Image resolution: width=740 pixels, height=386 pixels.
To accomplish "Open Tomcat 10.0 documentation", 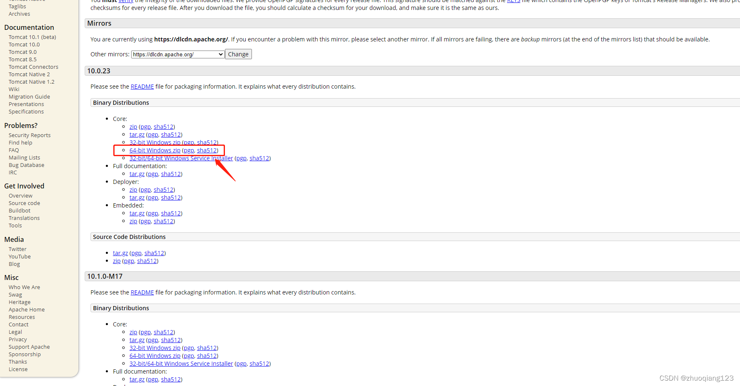I will point(24,45).
